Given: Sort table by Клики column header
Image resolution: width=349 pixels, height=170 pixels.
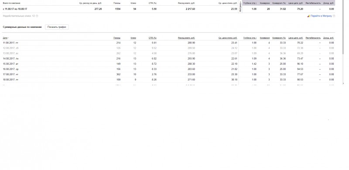Looking at the screenshot, I should click(133, 38).
